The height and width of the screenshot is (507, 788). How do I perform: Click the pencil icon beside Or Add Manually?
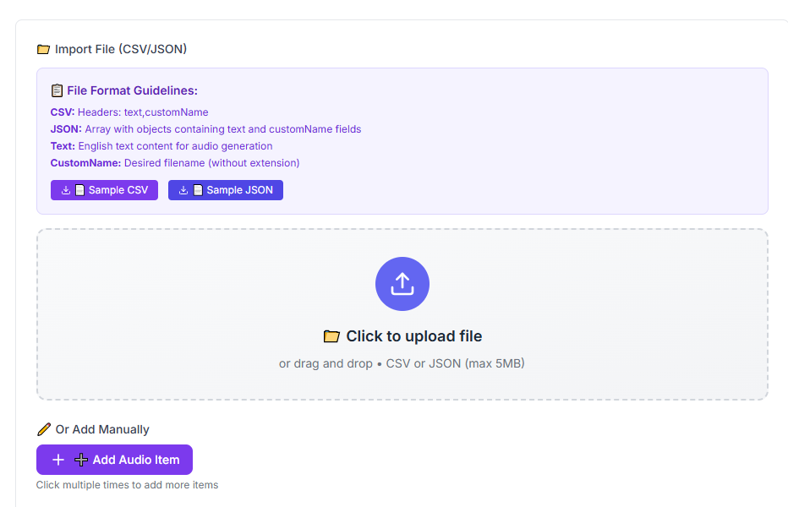click(x=44, y=429)
